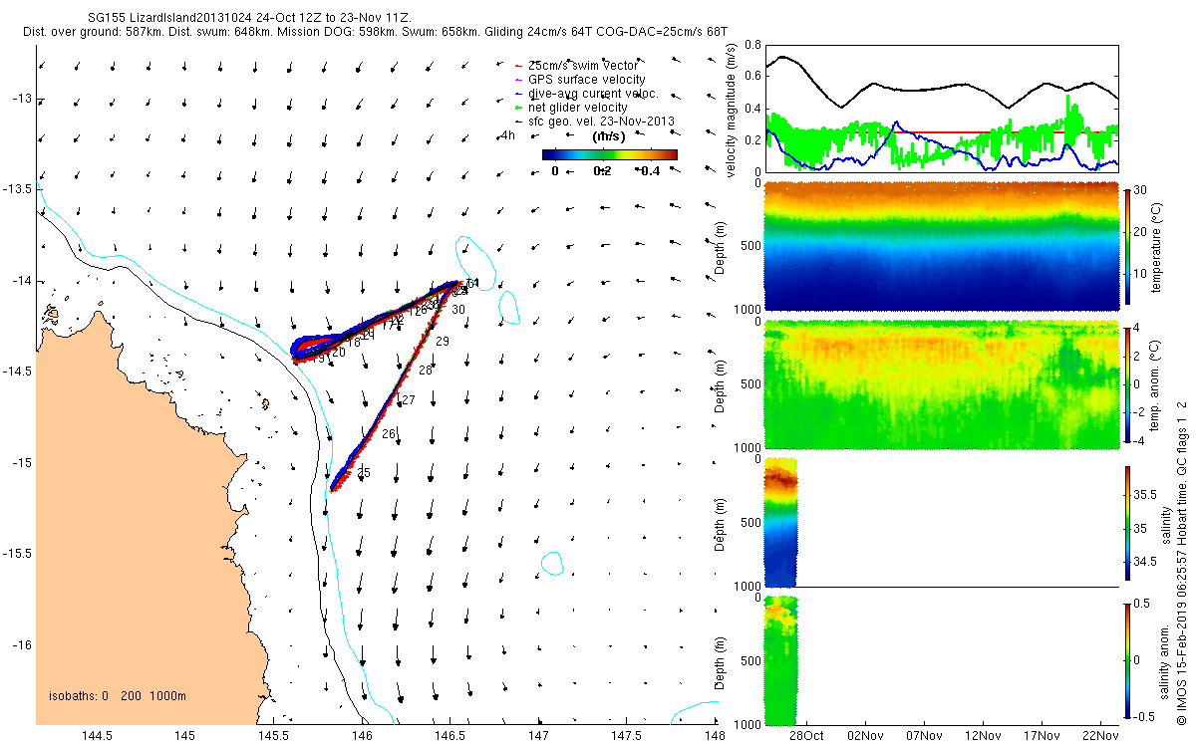Click the temperature (°C) colorbar
The width and height of the screenshot is (1196, 747).
pos(1126,246)
